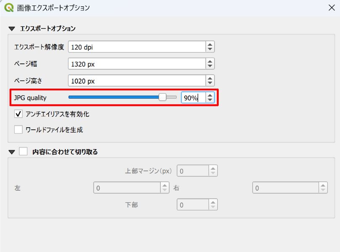The height and width of the screenshot is (252, 340).
Task: Close the 画像エクスポートオプション dialog
Action: (x=332, y=8)
